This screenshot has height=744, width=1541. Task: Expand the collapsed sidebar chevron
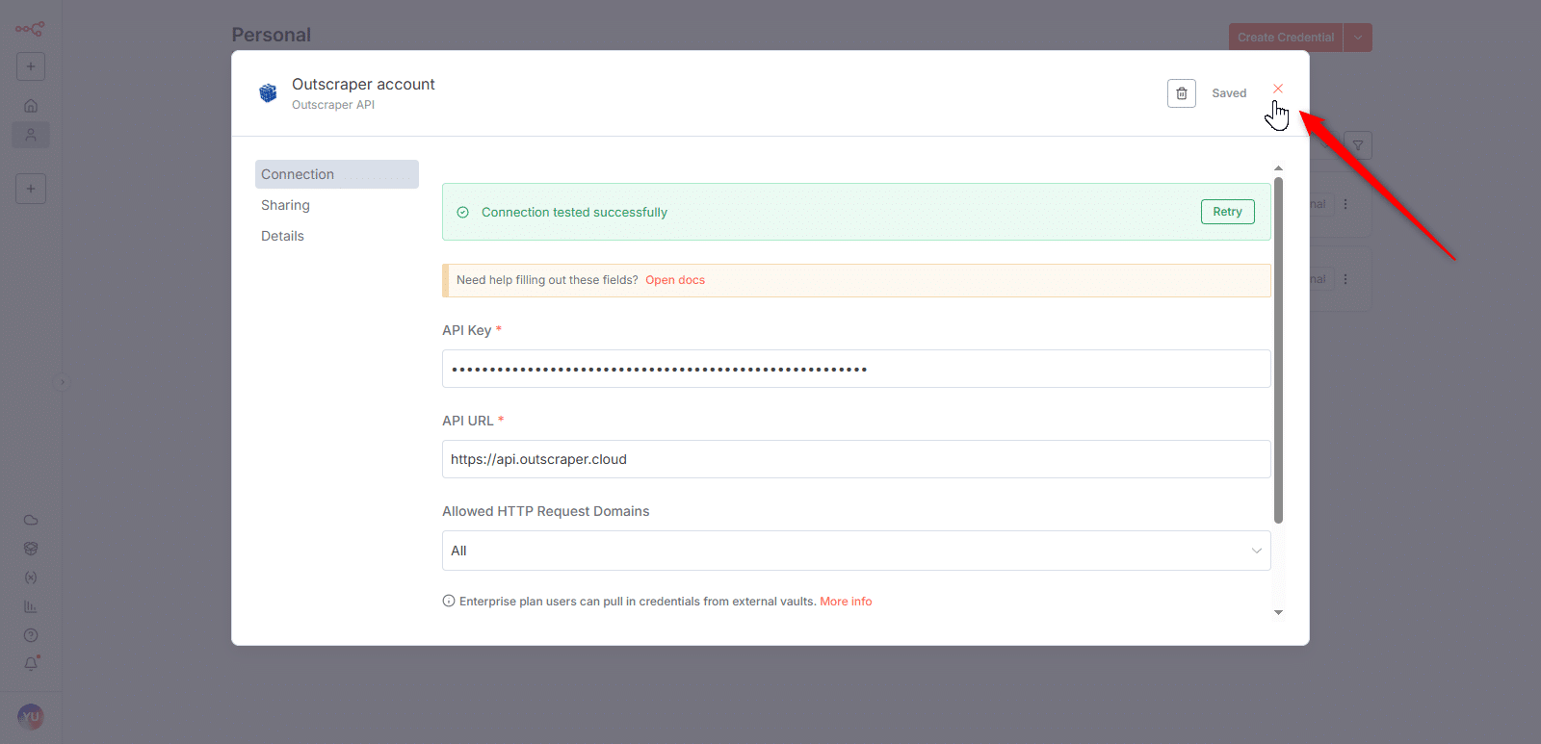tap(63, 382)
